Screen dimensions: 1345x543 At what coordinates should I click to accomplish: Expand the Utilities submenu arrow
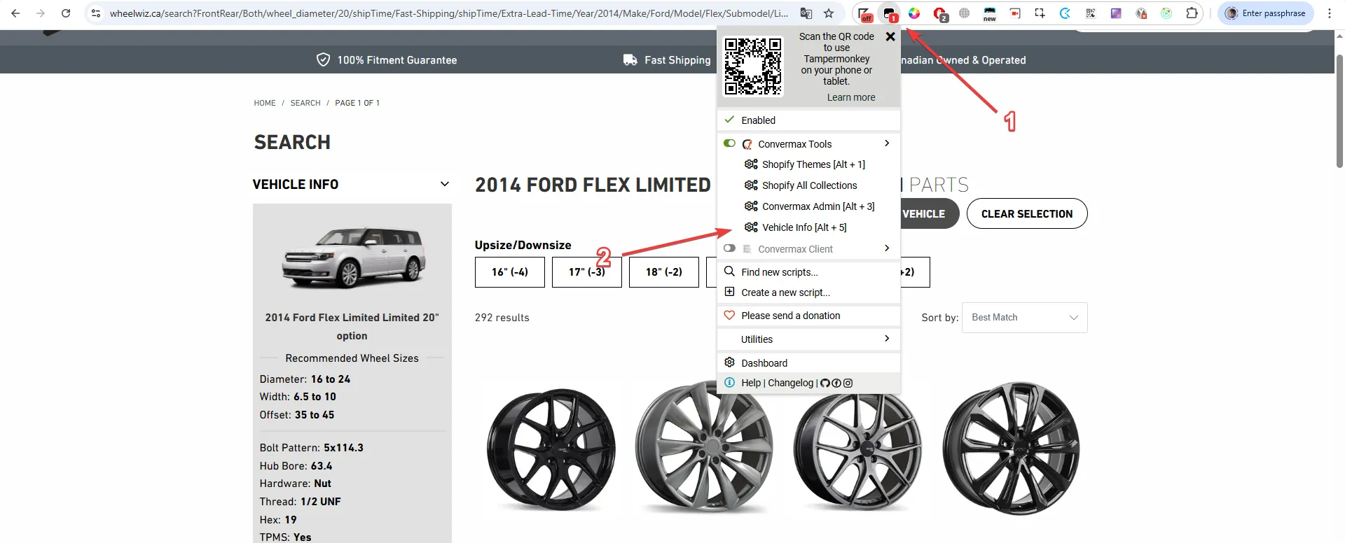coord(887,339)
